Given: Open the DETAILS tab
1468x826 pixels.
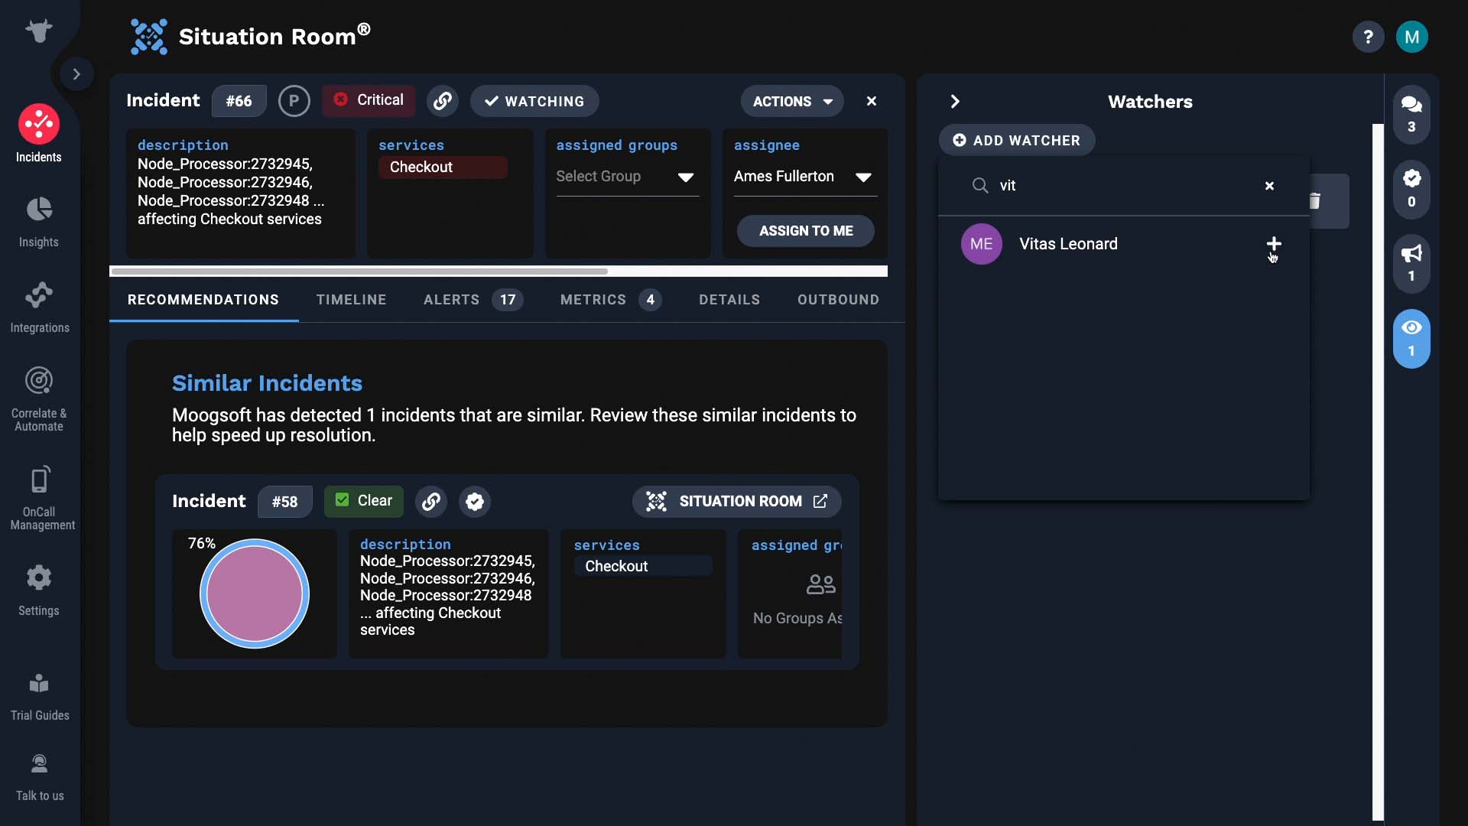Looking at the screenshot, I should pyautogui.click(x=729, y=300).
